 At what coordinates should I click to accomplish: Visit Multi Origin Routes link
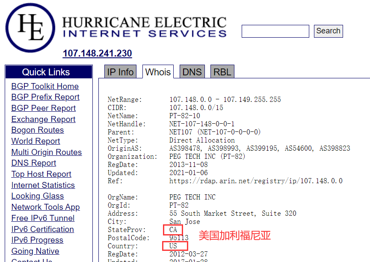coord(47,152)
